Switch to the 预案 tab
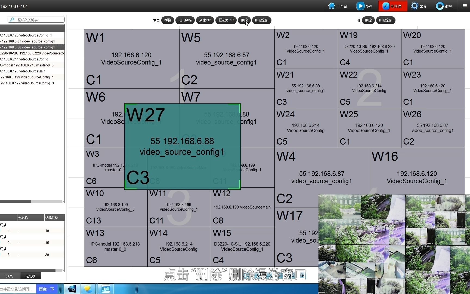 tap(10, 276)
